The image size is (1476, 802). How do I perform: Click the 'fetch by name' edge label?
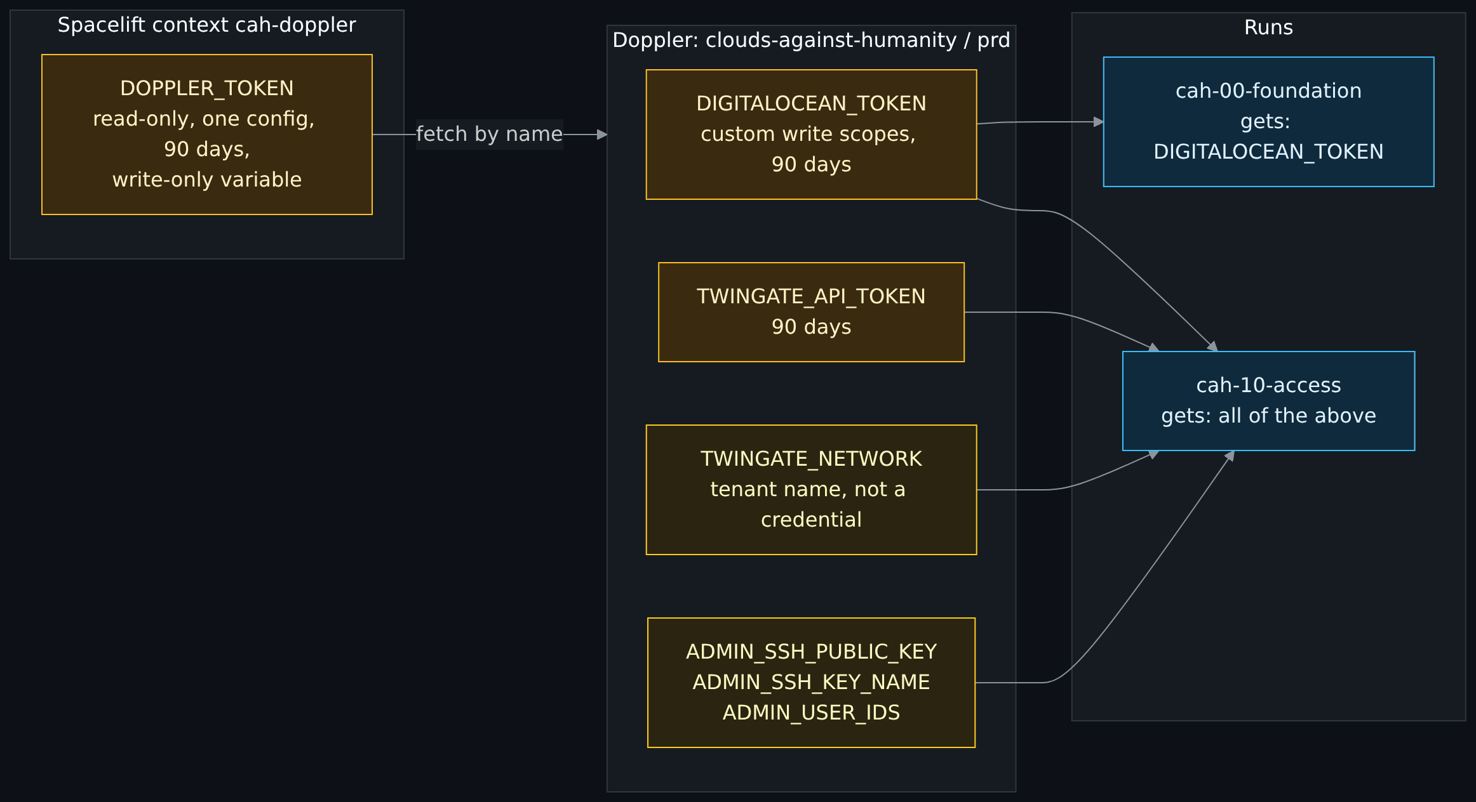click(489, 135)
